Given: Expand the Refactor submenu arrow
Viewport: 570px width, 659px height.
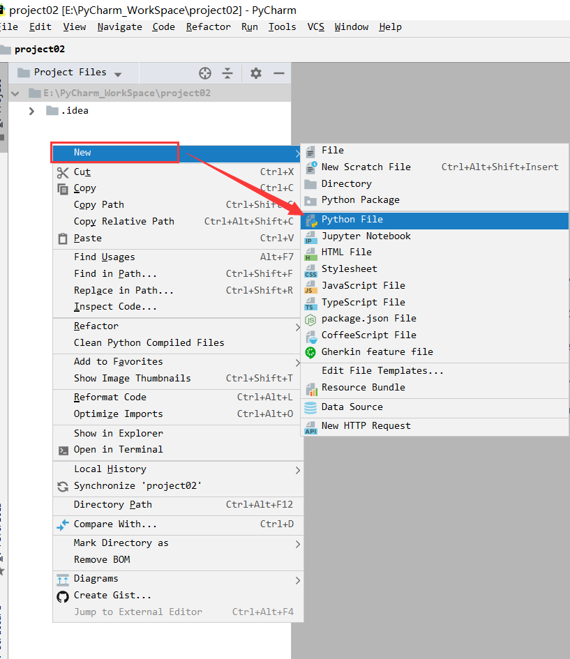Looking at the screenshot, I should click(x=298, y=327).
